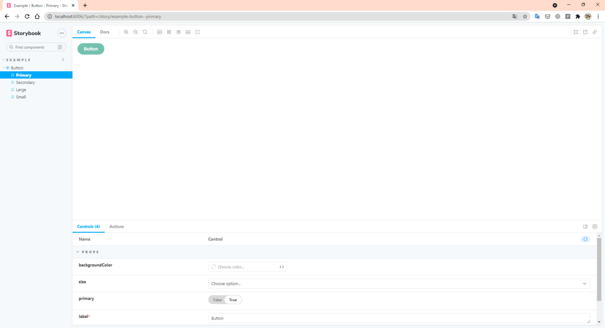Viewport: 605px width, 328px height.
Task: Click the label text field
Action: [x=399, y=318]
